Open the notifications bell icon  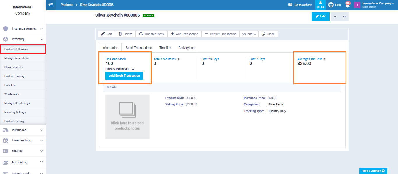click(x=347, y=5)
